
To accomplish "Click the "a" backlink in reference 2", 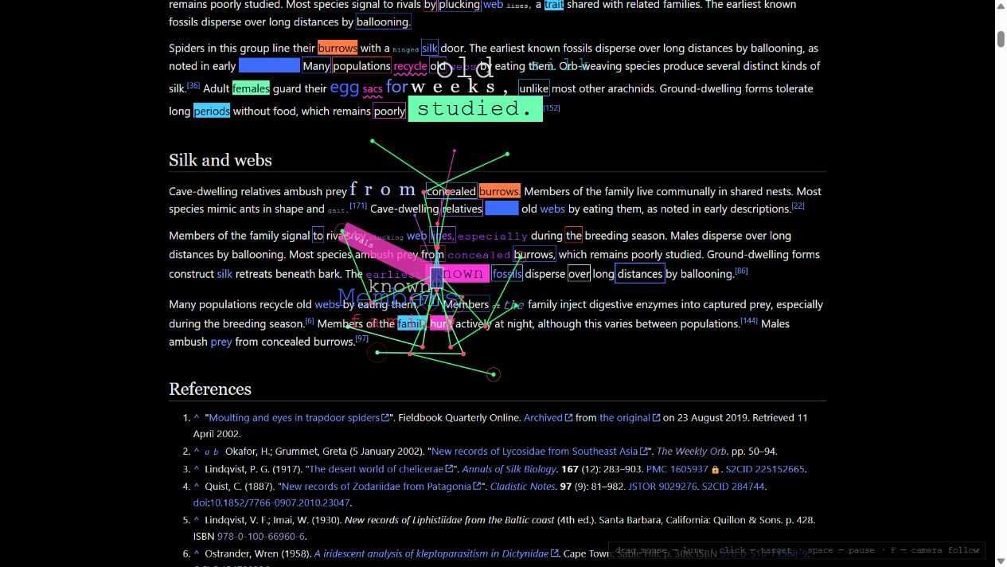I will pyautogui.click(x=207, y=452).
